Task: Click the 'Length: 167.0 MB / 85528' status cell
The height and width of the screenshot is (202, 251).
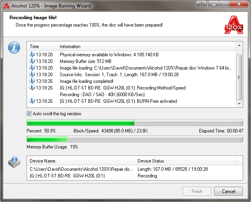Action: pyautogui.click(x=173, y=169)
